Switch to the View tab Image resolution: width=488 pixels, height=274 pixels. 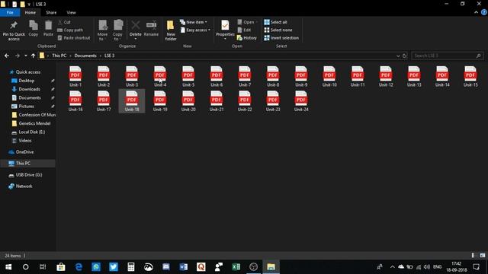coord(71,12)
